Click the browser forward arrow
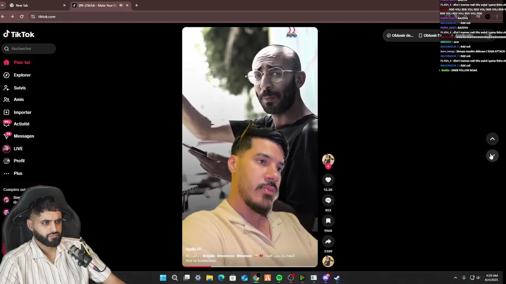 12,17
